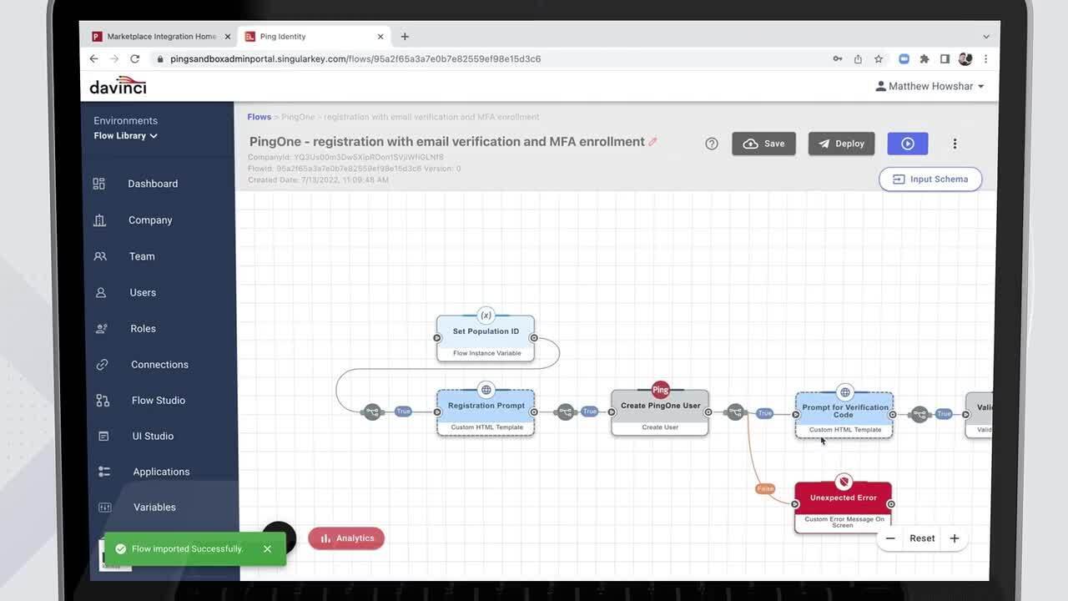This screenshot has width=1068, height=601.
Task: Switch to Marketplace Integration Home tab
Action: pos(155,37)
